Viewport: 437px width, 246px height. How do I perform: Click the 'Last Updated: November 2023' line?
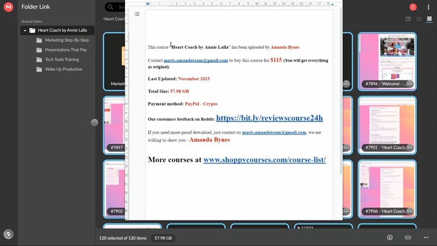pyautogui.click(x=178, y=78)
